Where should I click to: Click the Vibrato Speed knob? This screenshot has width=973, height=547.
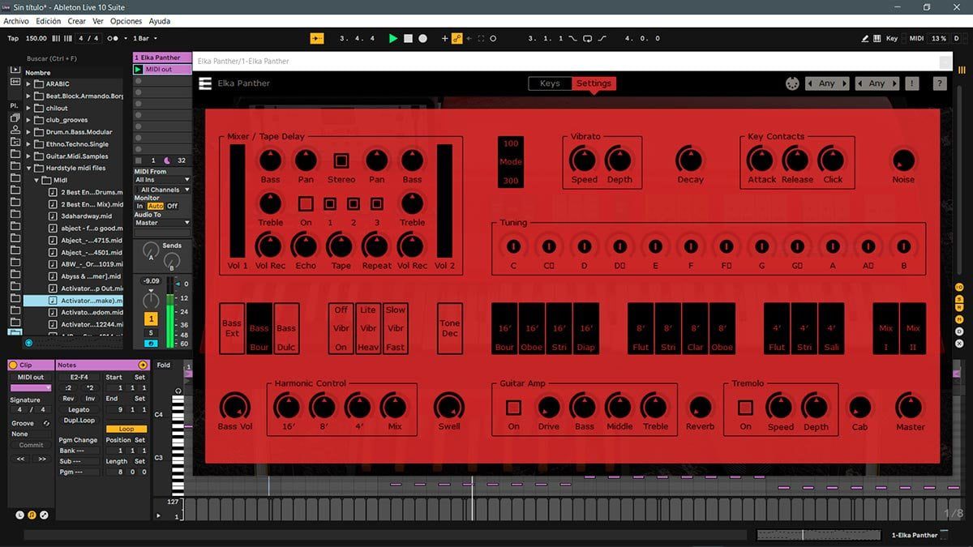[584, 160]
